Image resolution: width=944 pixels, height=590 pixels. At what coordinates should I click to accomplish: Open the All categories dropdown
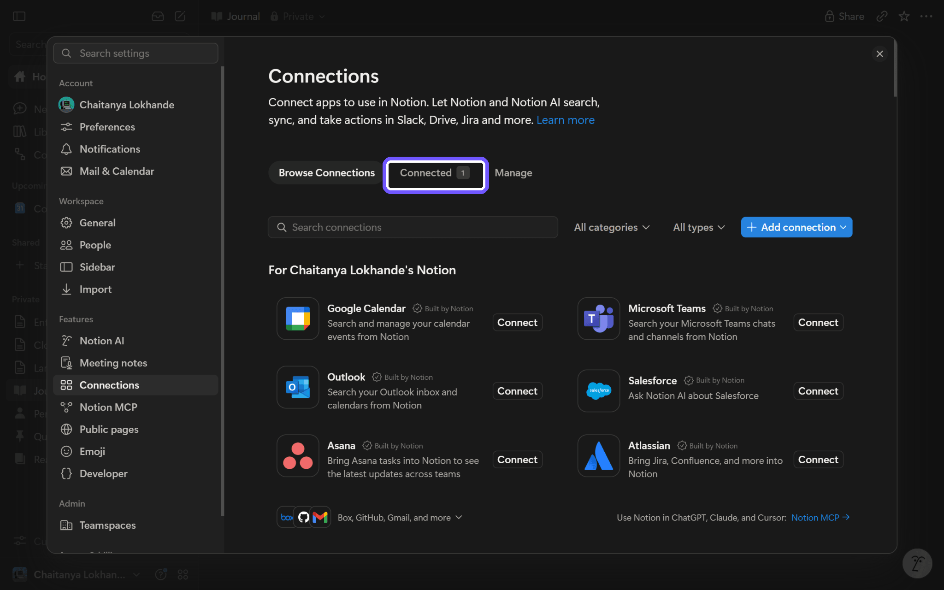point(612,227)
